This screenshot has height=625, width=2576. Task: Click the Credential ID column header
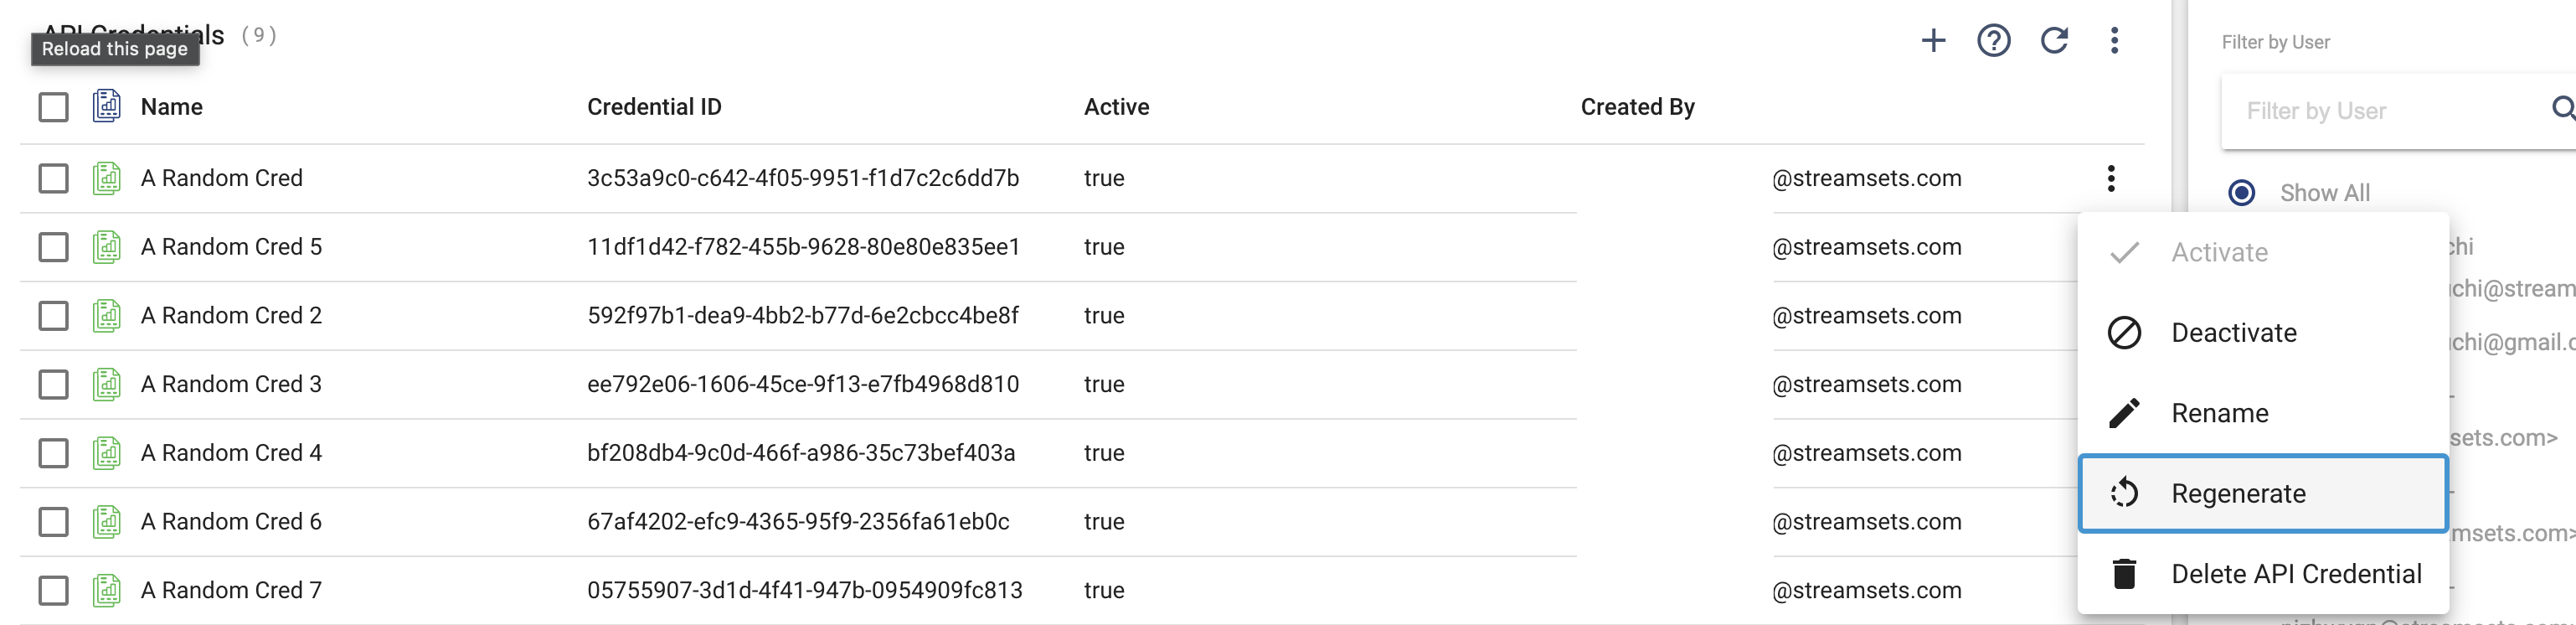tap(654, 107)
